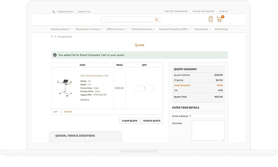Screen dimensions: 278x167
Task: Open the Accessories menu
Action: coord(202,29)
